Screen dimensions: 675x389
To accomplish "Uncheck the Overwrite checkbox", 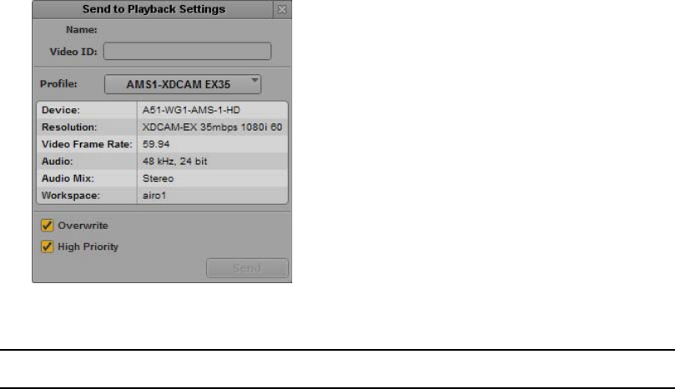I will pyautogui.click(x=47, y=225).
